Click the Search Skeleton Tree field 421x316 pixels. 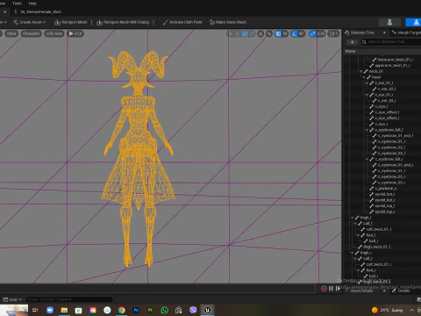(390, 42)
